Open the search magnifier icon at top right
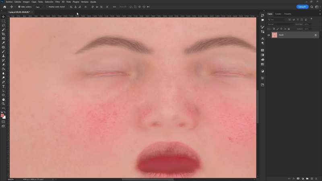The image size is (322, 181). point(311,7)
